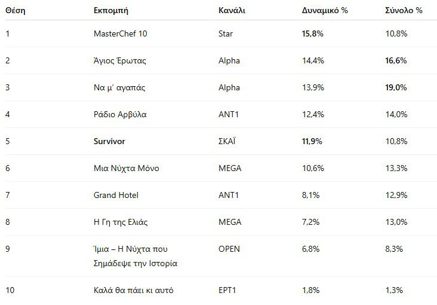This screenshot has height=305, width=437.
Task: Select the Ράδιο Αρβύλα row title
Action: point(120,114)
